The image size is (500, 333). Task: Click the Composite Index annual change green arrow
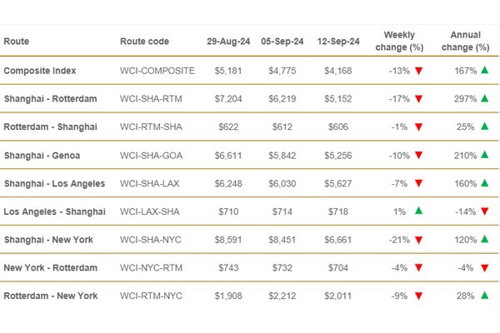click(x=484, y=71)
